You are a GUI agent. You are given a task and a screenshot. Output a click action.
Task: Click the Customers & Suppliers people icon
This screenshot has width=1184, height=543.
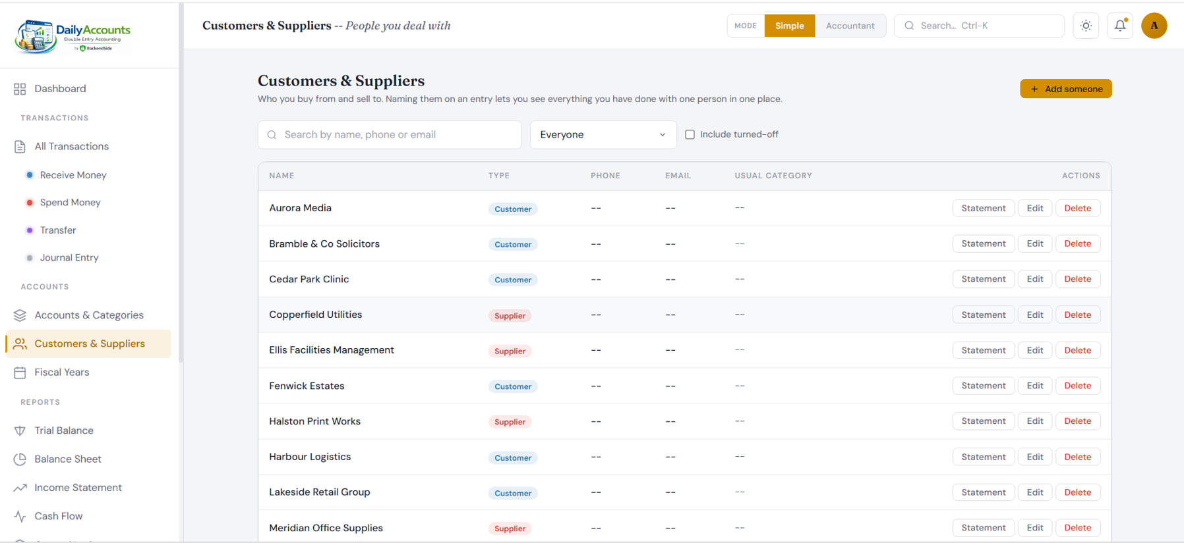[20, 344]
